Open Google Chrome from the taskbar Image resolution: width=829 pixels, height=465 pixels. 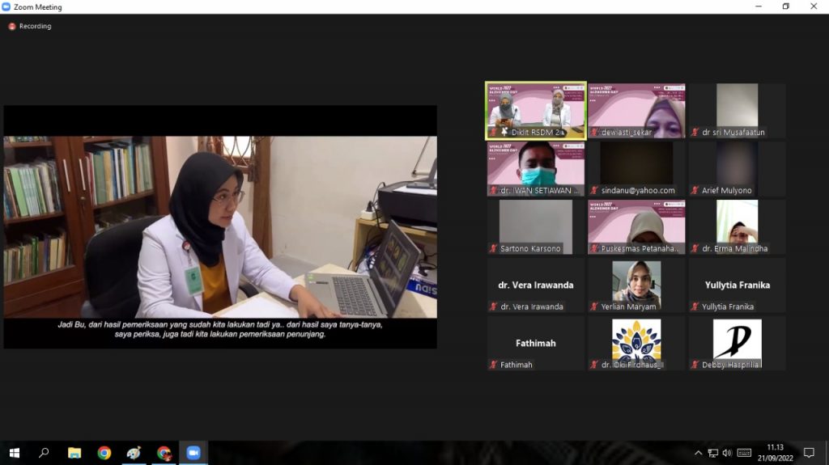[x=104, y=453]
